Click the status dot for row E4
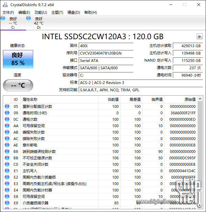 coord(7,190)
